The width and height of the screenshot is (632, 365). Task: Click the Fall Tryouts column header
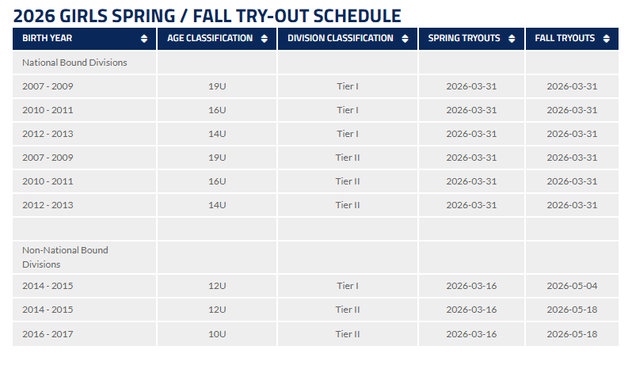pos(565,39)
